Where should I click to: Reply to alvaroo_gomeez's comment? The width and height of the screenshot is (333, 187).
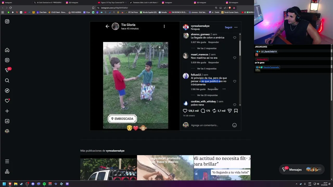pos(214,42)
